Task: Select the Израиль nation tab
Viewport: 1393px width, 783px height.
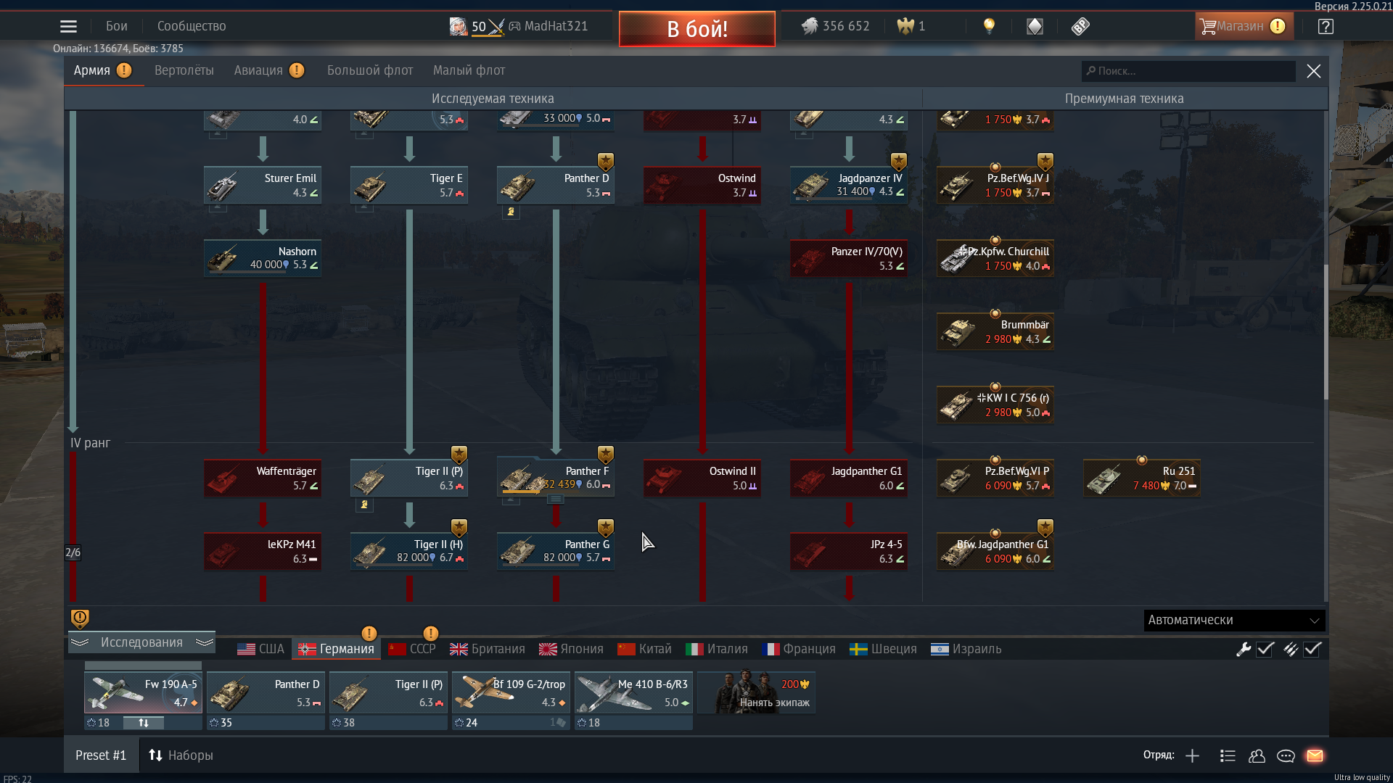Action: coord(966,649)
